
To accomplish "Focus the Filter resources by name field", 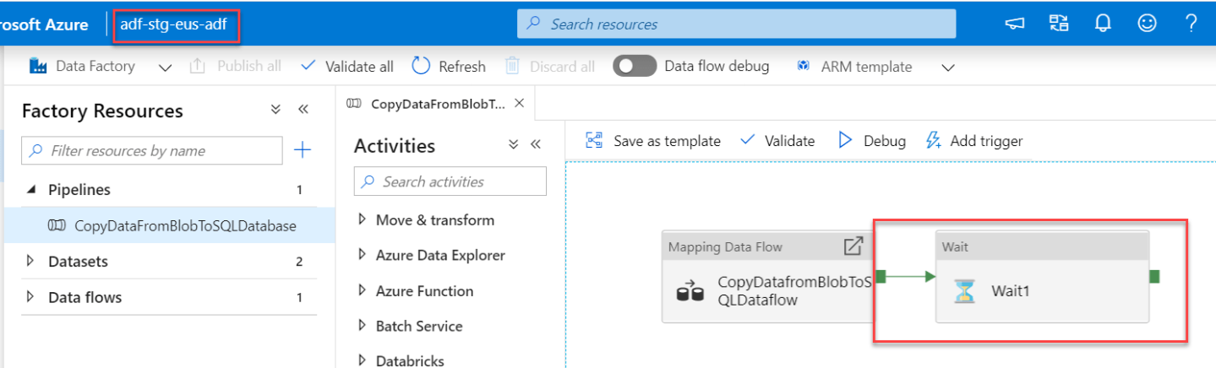I will point(152,150).
